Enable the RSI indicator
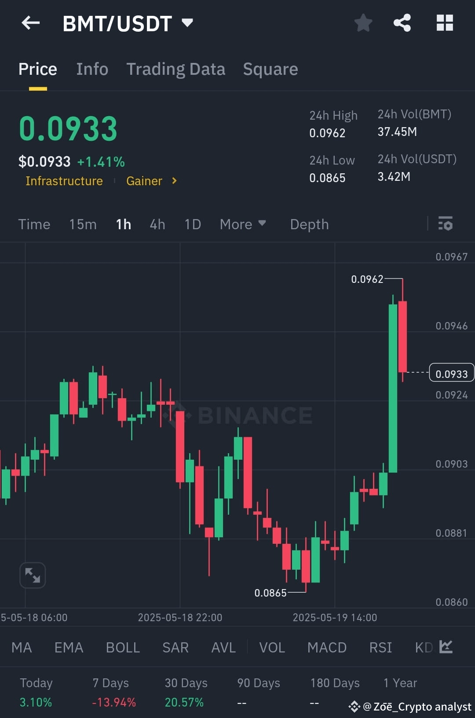Viewport: 475px width, 718px height. 380,647
